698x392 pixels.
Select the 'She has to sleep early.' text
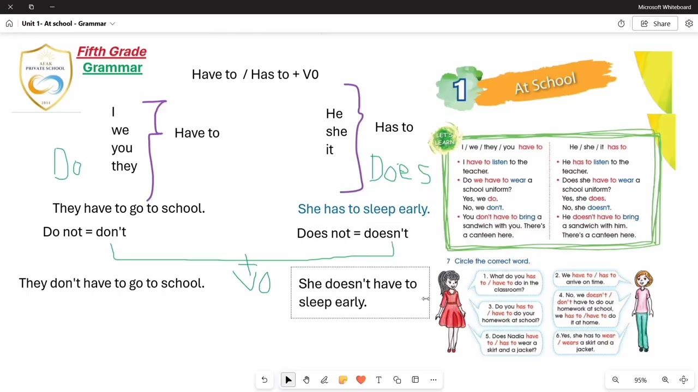point(364,209)
